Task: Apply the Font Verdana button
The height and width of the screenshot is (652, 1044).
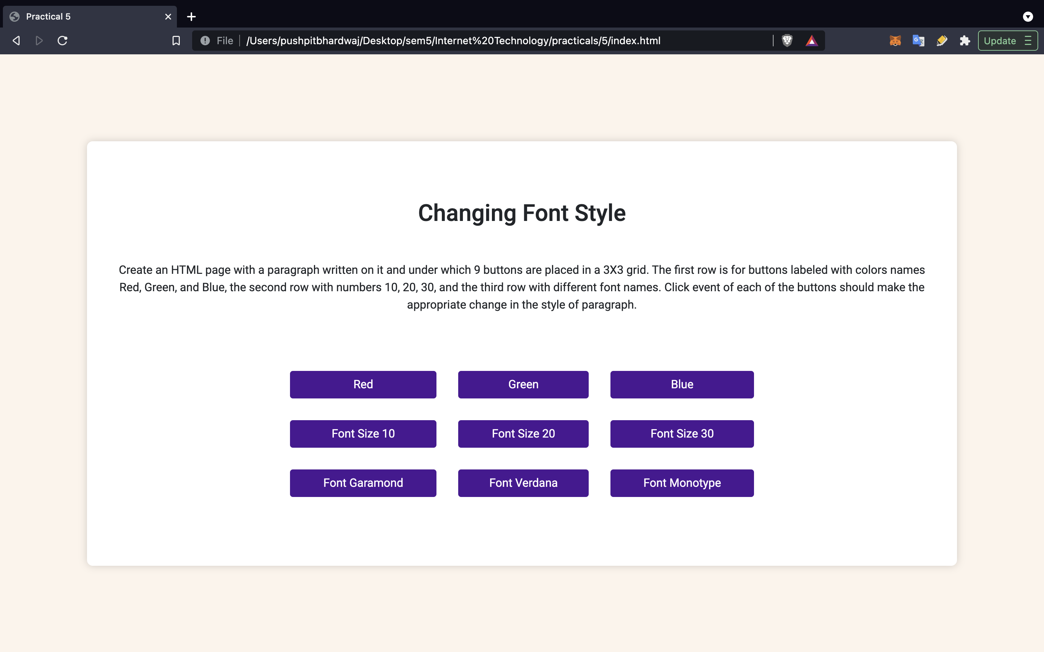Action: pyautogui.click(x=523, y=482)
